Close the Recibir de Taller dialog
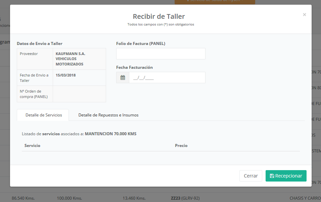 [304, 15]
